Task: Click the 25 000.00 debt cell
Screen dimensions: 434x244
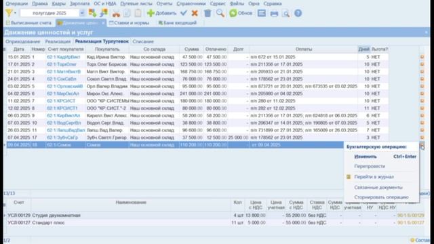Action: tap(238, 138)
